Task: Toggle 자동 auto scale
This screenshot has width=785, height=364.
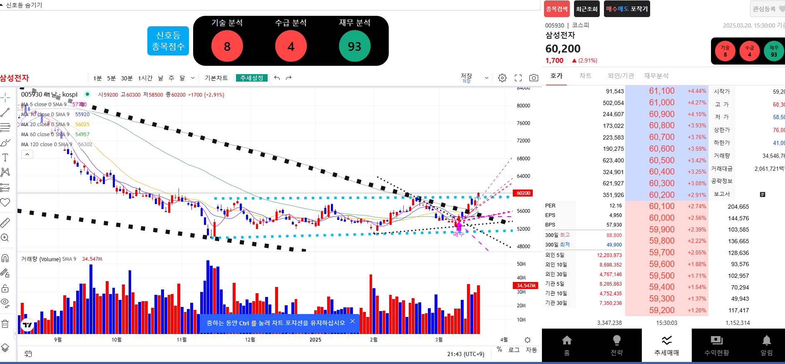Action: click(532, 350)
